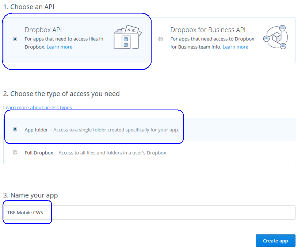Click 'Access to a single folder' description
305x249 pixels.
[x=116, y=130]
